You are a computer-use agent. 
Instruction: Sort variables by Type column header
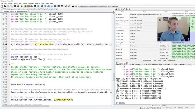coord(145,12)
